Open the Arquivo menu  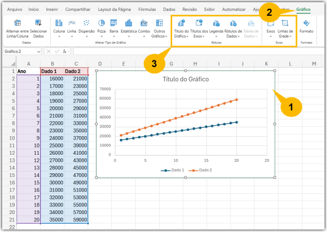pos(15,9)
